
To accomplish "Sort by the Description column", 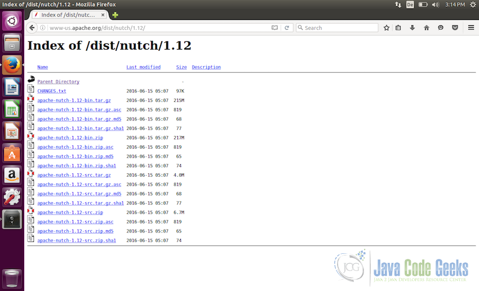I will tap(206, 67).
